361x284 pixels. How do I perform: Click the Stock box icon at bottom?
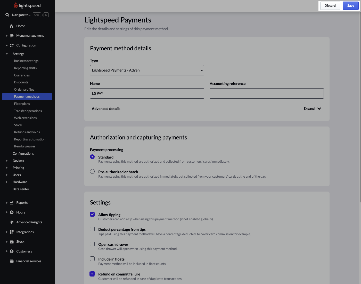click(12, 242)
